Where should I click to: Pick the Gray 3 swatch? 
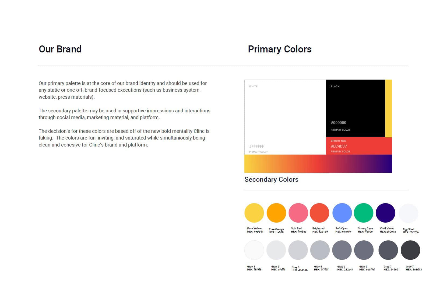298,250
